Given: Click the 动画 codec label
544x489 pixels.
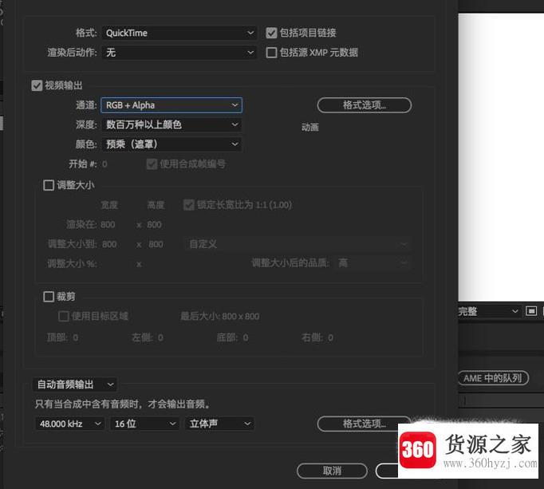Looking at the screenshot, I should (310, 128).
